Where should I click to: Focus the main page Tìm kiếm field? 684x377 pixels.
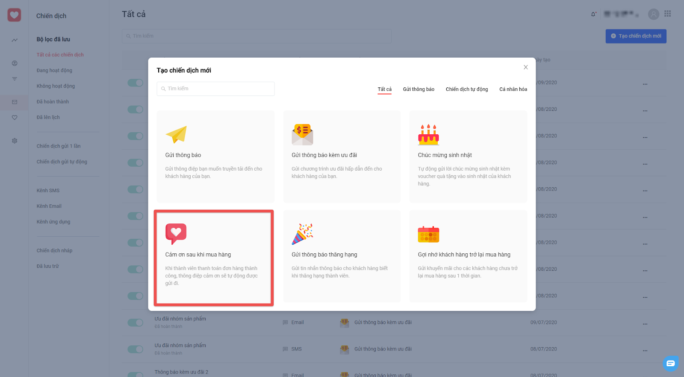[256, 36]
